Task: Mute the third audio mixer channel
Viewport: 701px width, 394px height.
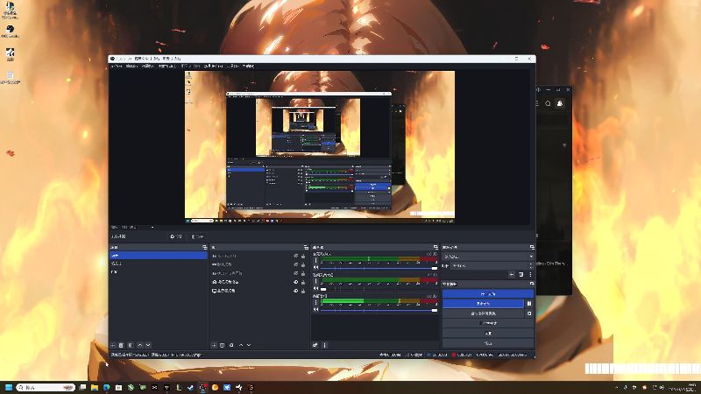Action: (316, 310)
